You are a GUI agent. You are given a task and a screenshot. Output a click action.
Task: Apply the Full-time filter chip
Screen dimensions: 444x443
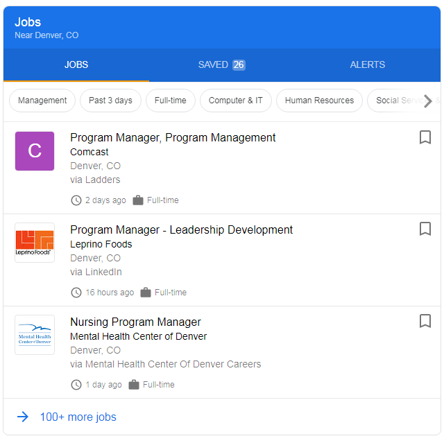[170, 101]
